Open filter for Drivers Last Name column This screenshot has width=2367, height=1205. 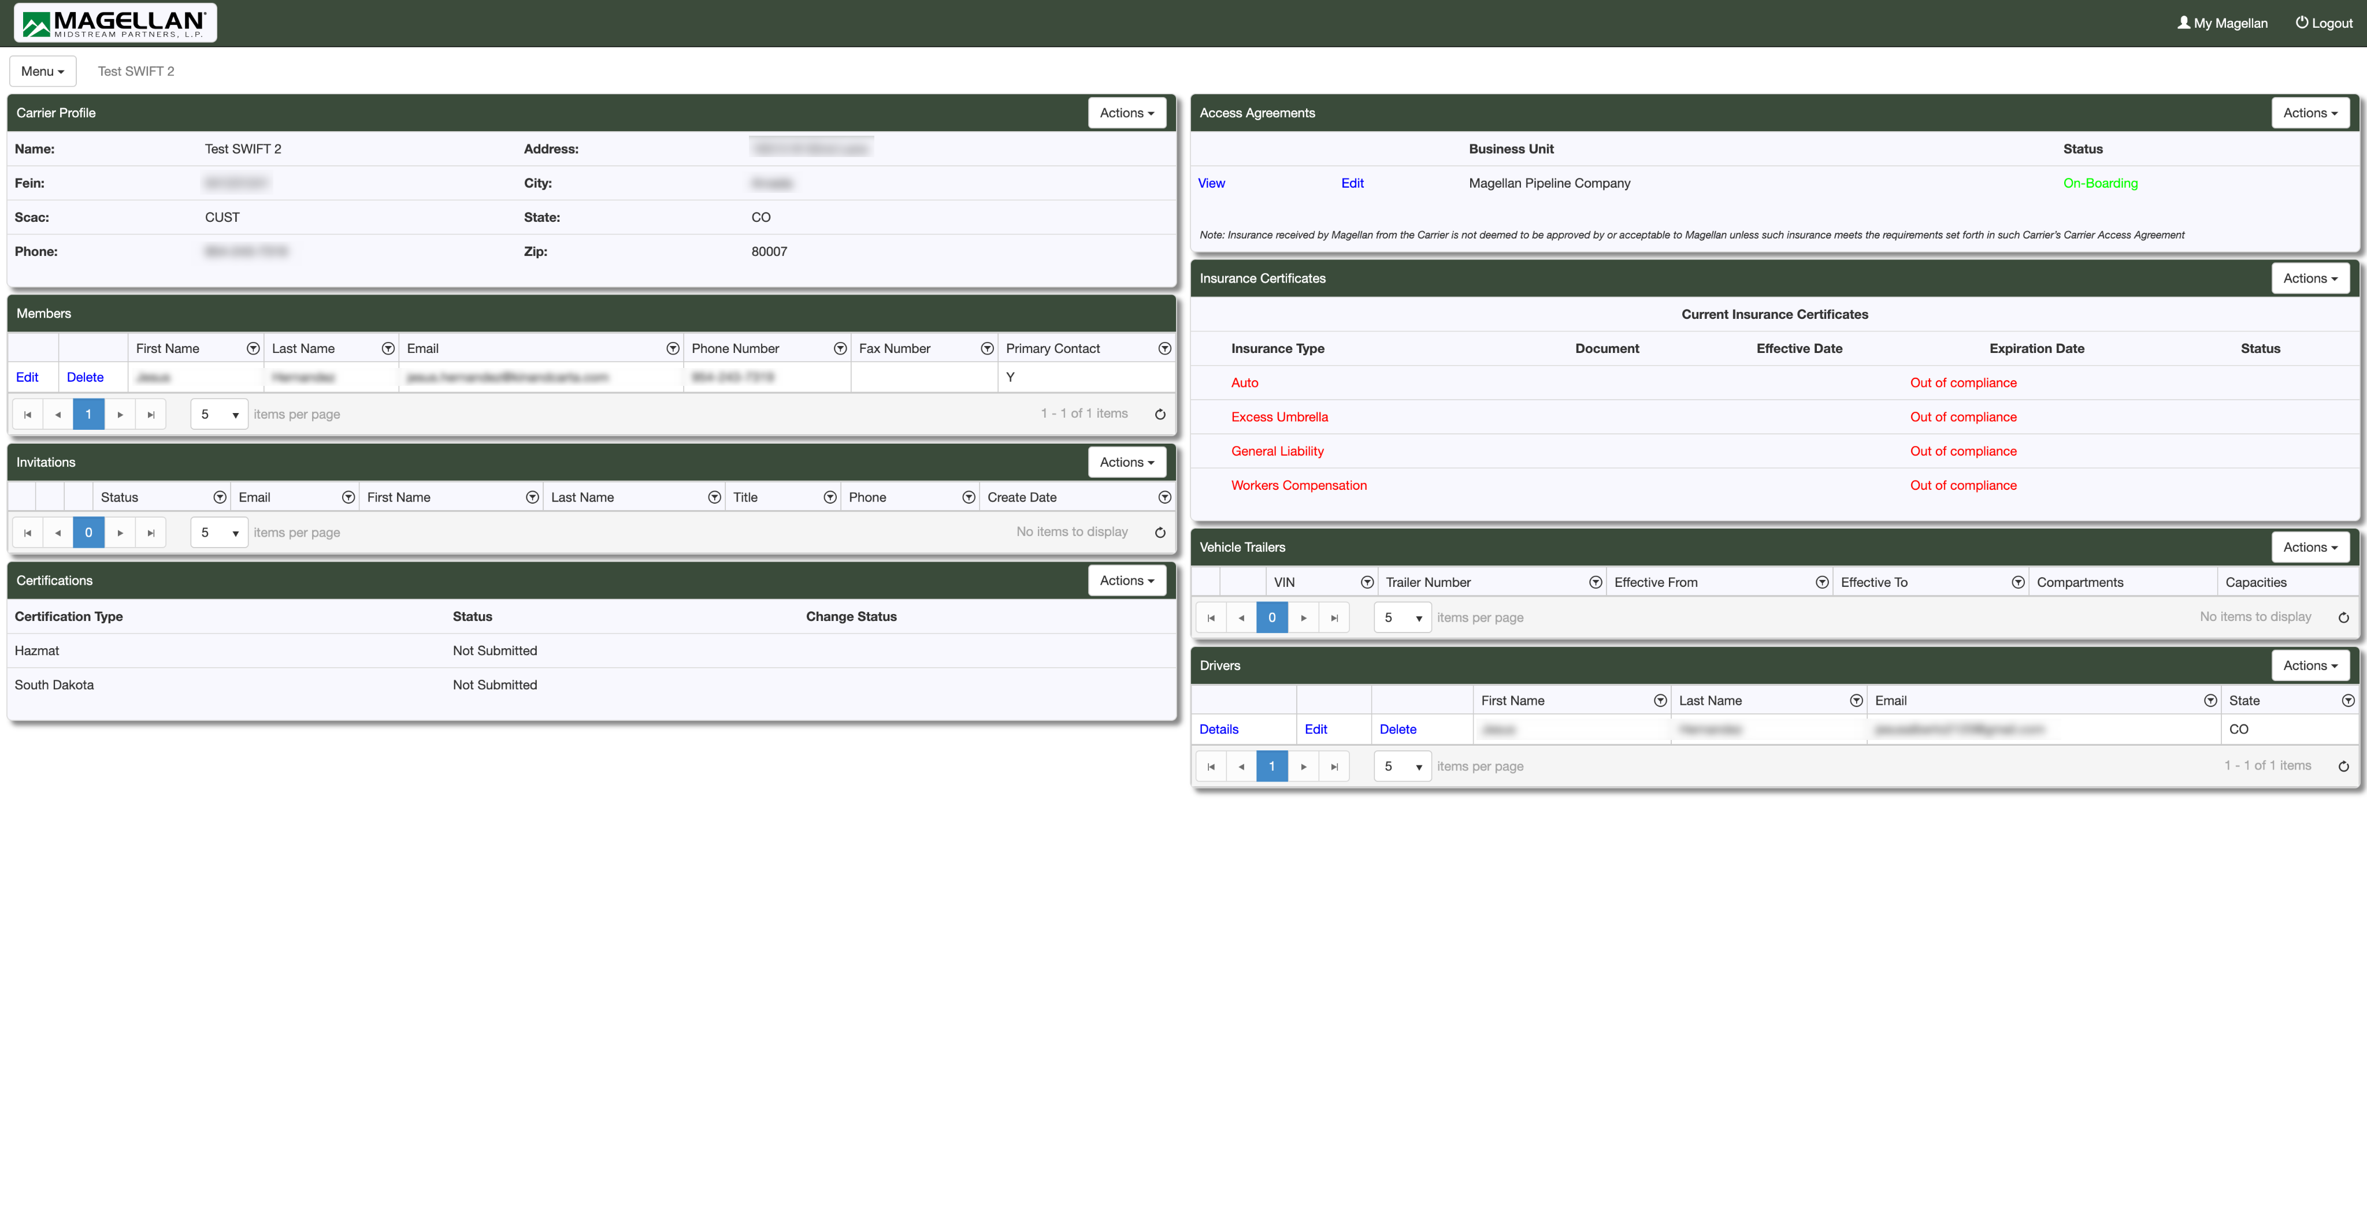(x=1856, y=701)
